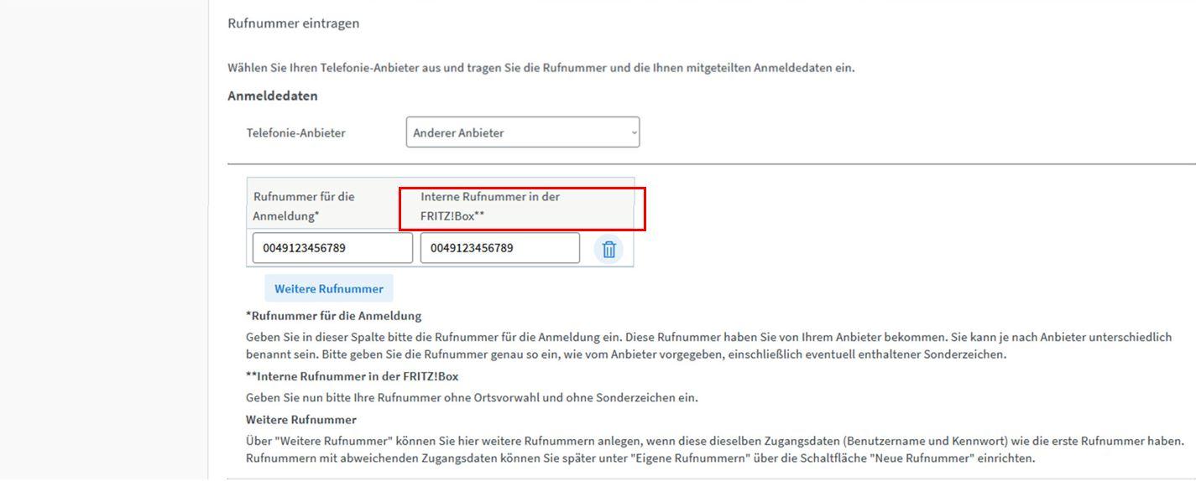Click the bold '**Interne Rufnummer in der FRITZ!Box' footnote heading

[353, 376]
